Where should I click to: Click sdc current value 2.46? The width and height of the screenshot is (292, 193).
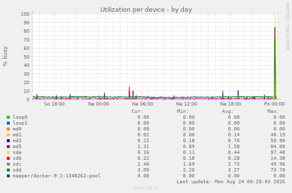(x=143, y=164)
